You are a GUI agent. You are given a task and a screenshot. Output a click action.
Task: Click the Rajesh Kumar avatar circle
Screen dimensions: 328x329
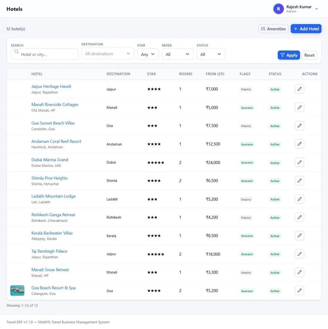point(278,9)
